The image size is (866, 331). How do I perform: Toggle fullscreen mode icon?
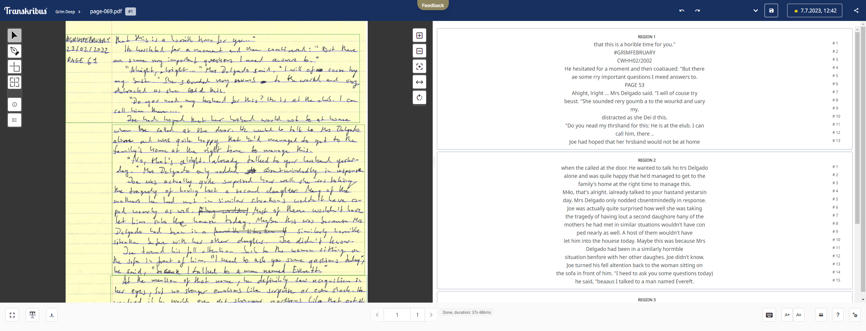point(12,315)
